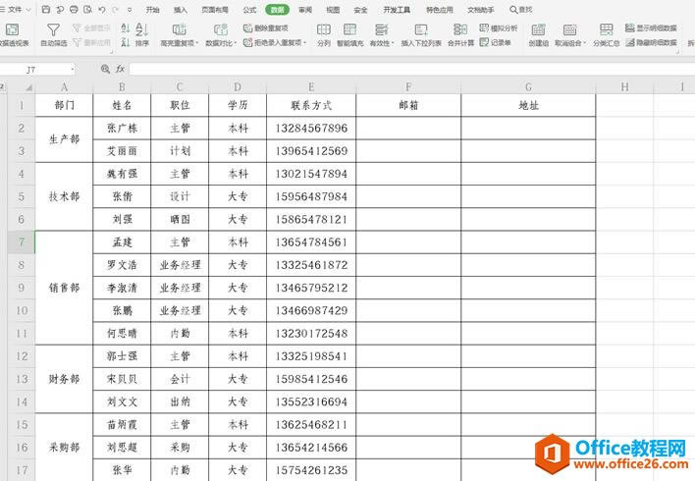The height and width of the screenshot is (481, 695).
Task: Click the magnifier icon beside fx
Action: pyautogui.click(x=105, y=69)
